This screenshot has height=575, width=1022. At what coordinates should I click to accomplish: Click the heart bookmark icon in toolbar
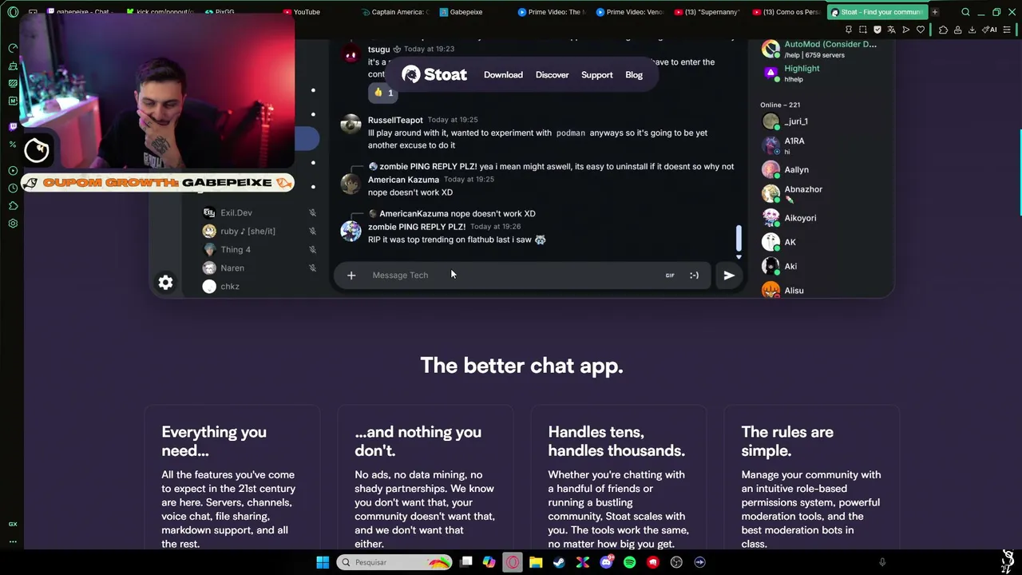[x=921, y=30]
